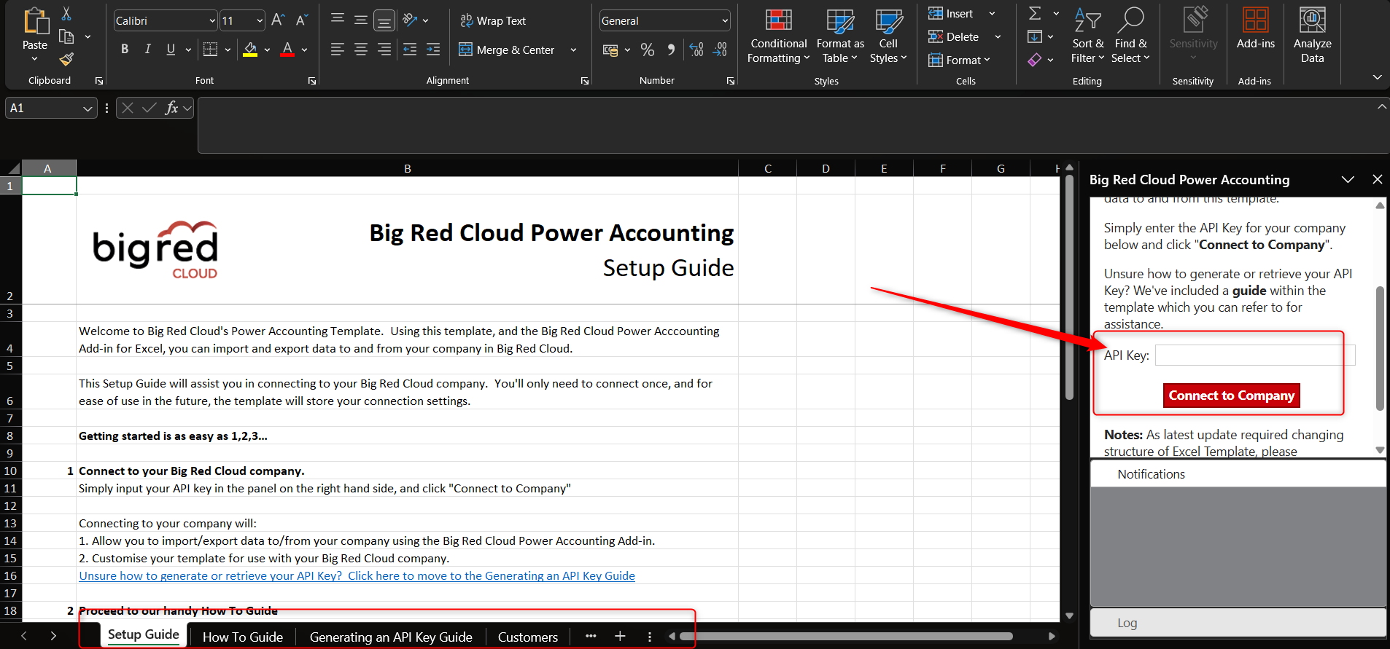Toggle italic formatting
Image resolution: width=1390 pixels, height=649 pixels.
pos(148,50)
